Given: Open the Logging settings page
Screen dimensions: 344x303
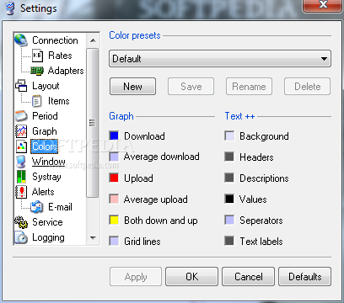Looking at the screenshot, I should tap(48, 237).
